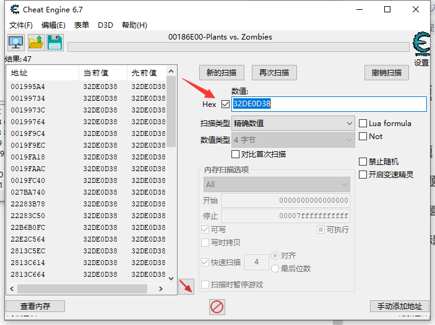Click the results list vertical scrollbar thumb

pos(171,112)
